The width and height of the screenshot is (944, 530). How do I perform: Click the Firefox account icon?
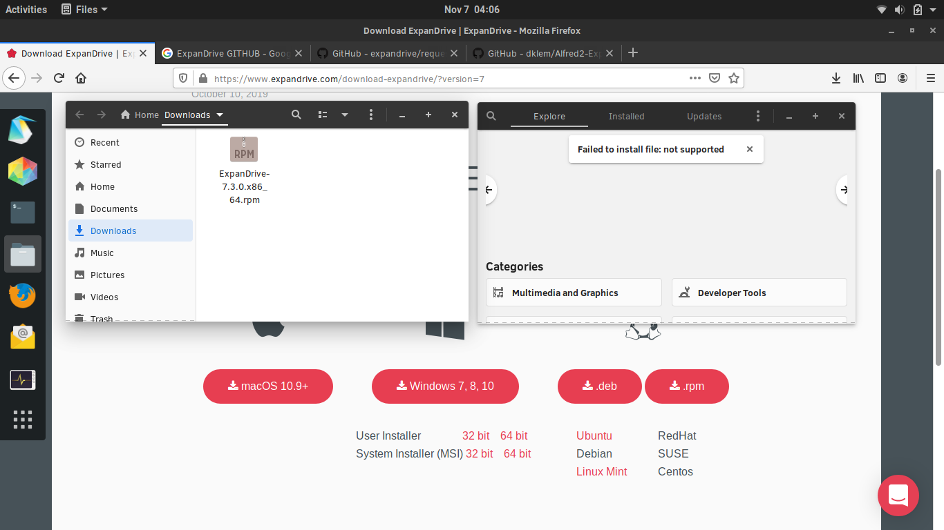[903, 78]
